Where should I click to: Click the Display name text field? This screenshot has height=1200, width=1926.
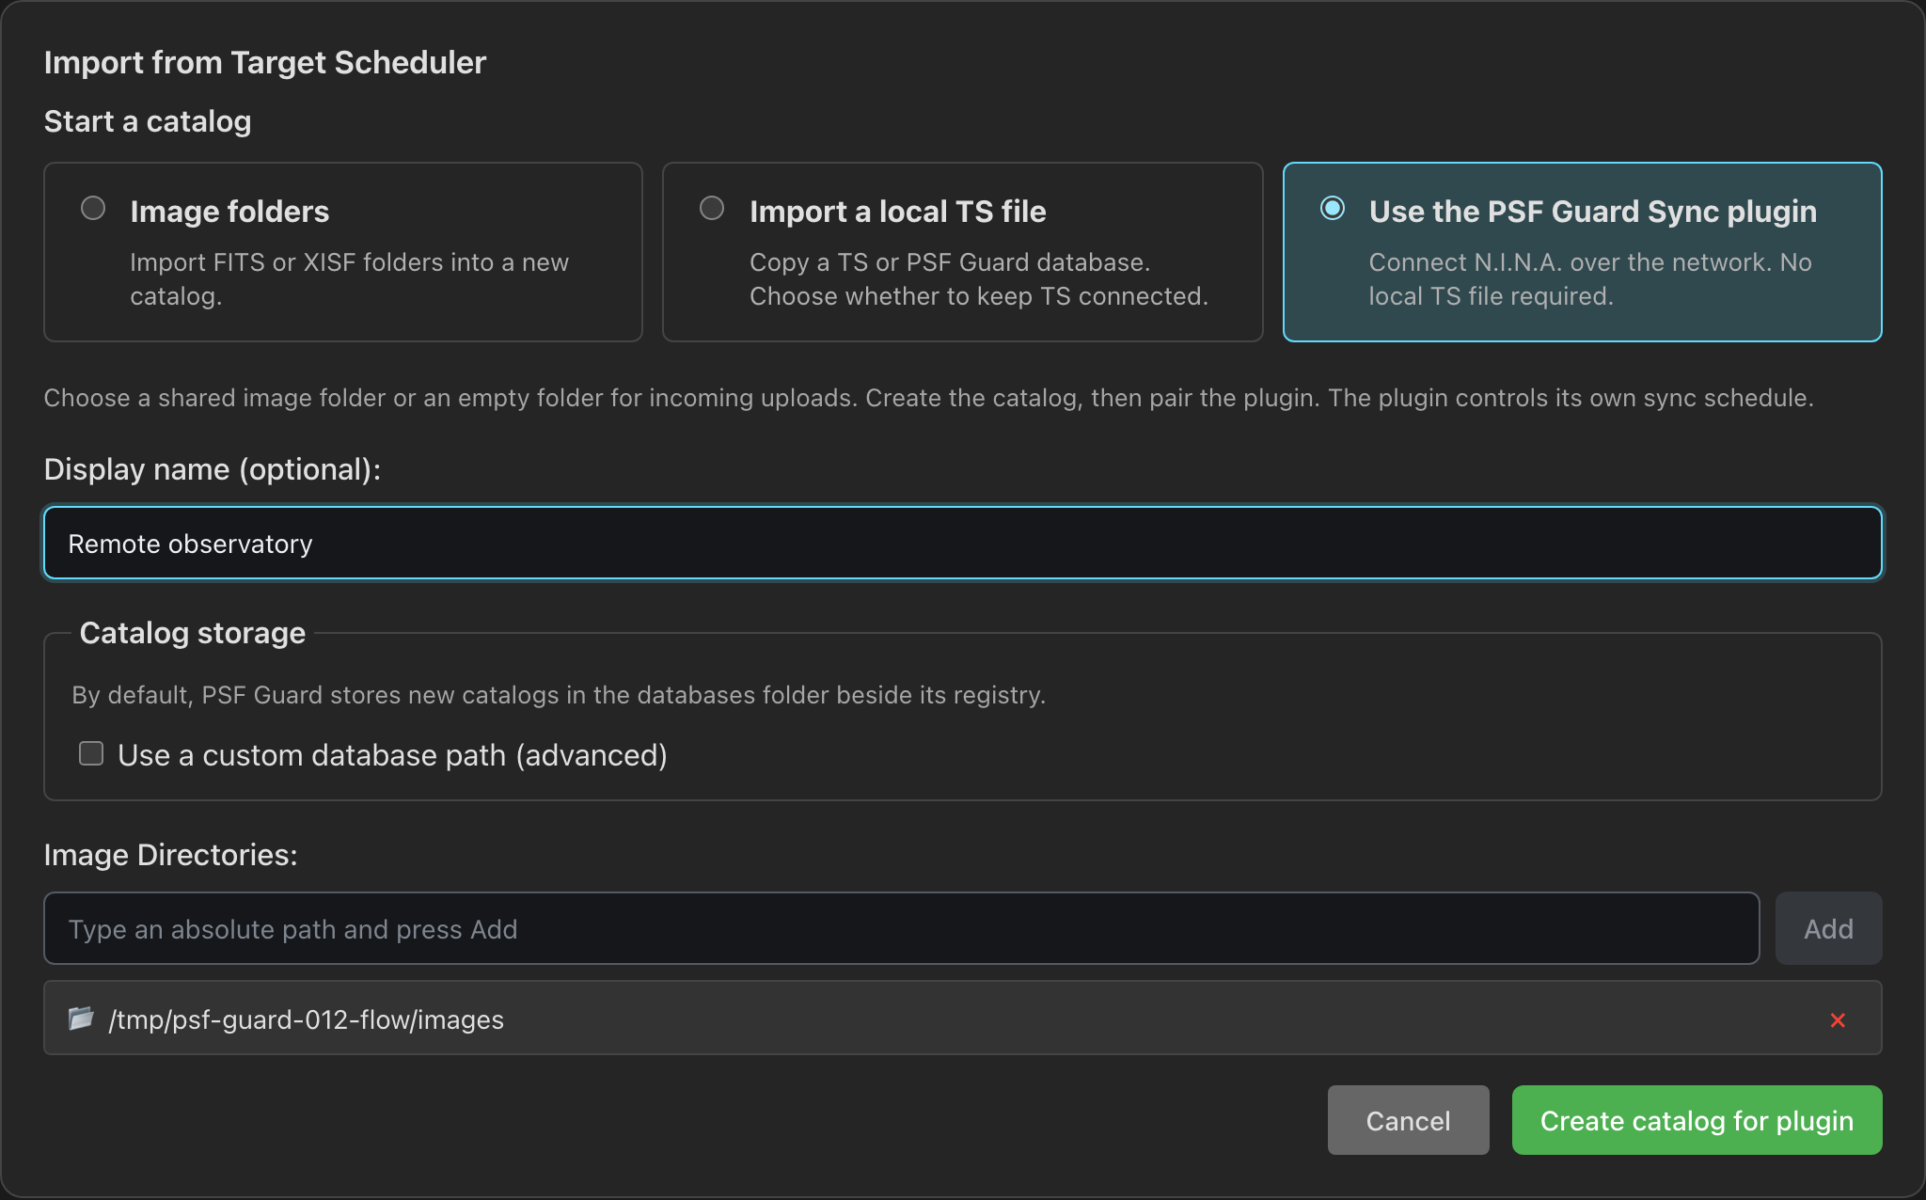962,543
